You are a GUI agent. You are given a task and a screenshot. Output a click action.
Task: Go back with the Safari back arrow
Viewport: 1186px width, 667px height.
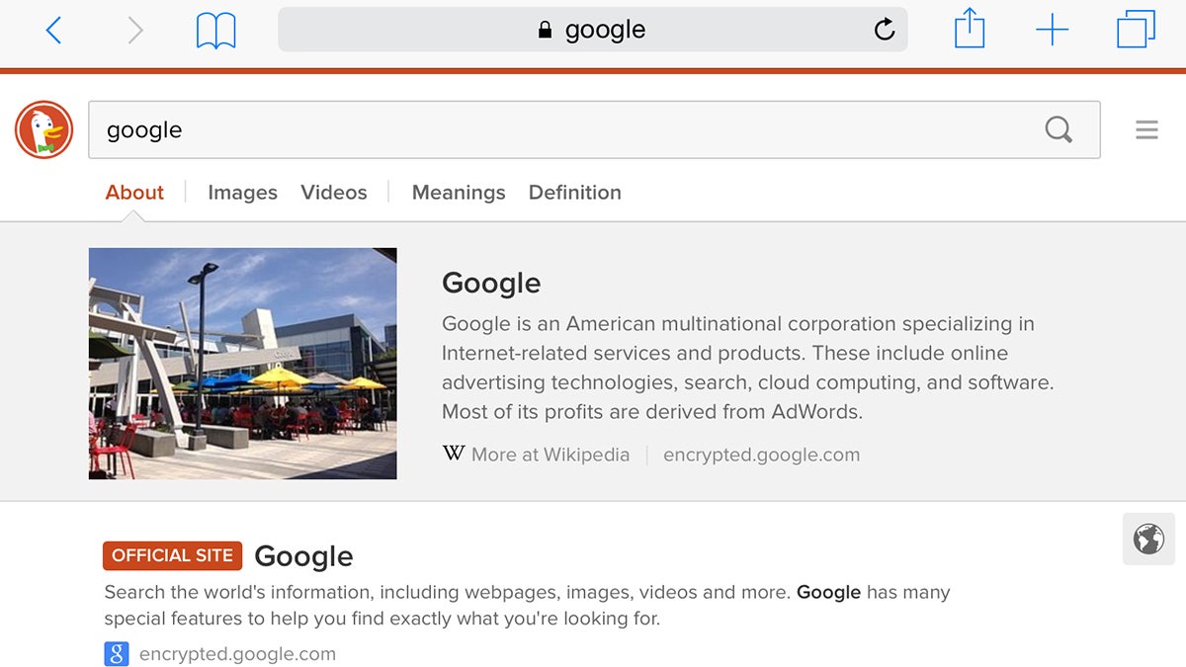[x=53, y=31]
